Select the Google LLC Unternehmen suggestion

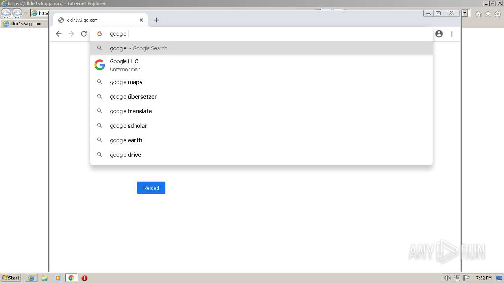[x=261, y=65]
